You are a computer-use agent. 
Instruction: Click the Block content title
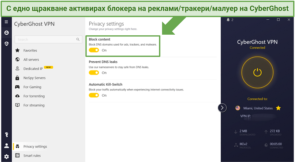[x=100, y=39]
